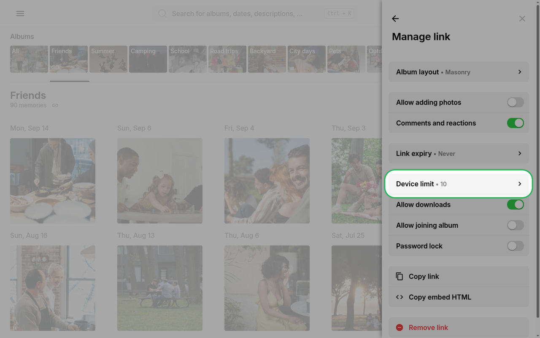Open the Thu, Aug 13 photo

tap(160, 288)
